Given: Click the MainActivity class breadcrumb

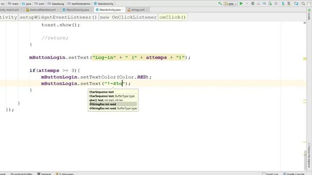Looking at the screenshot, I should coord(104,3).
